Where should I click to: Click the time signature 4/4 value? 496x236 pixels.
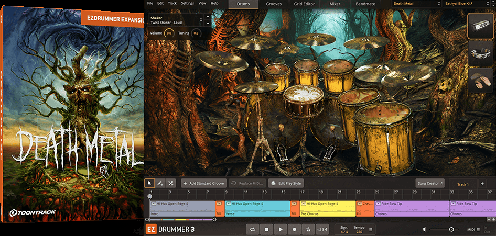(344, 232)
